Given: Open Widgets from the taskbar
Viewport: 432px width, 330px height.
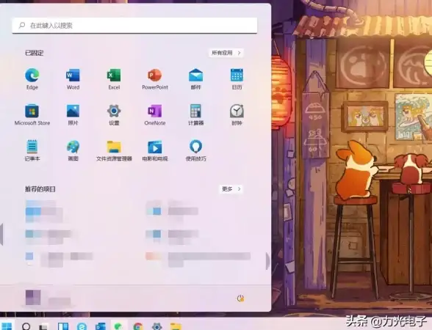Looking at the screenshot, I should point(63,326).
